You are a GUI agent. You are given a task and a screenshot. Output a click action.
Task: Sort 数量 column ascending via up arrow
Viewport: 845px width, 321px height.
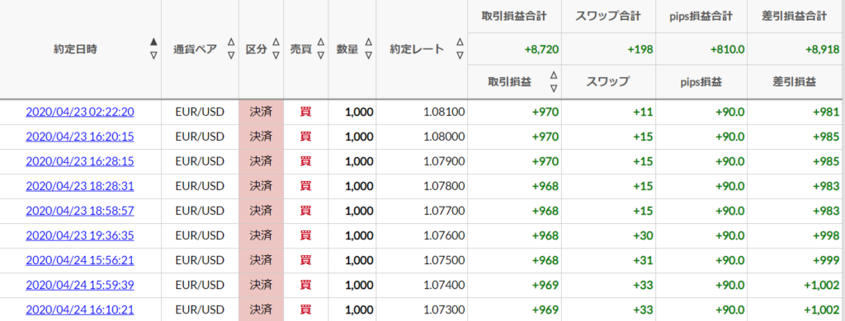click(x=368, y=42)
